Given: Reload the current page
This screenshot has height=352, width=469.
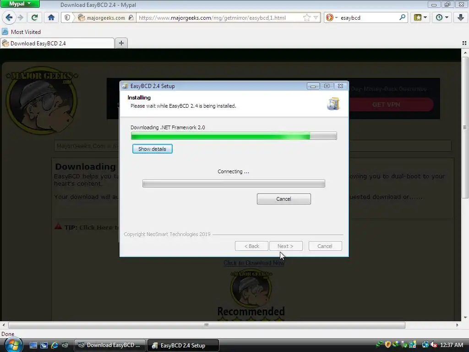Looking at the screenshot, I should click(x=35, y=18).
